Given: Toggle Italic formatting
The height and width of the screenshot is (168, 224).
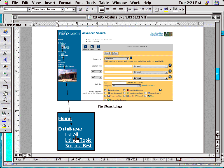Looking at the screenshot, I should [87, 10].
